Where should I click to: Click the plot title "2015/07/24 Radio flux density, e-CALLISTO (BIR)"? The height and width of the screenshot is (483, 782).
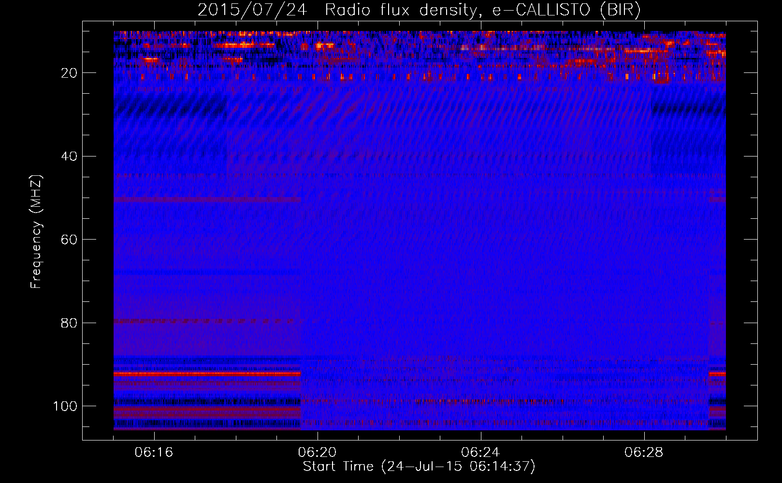[x=419, y=10]
